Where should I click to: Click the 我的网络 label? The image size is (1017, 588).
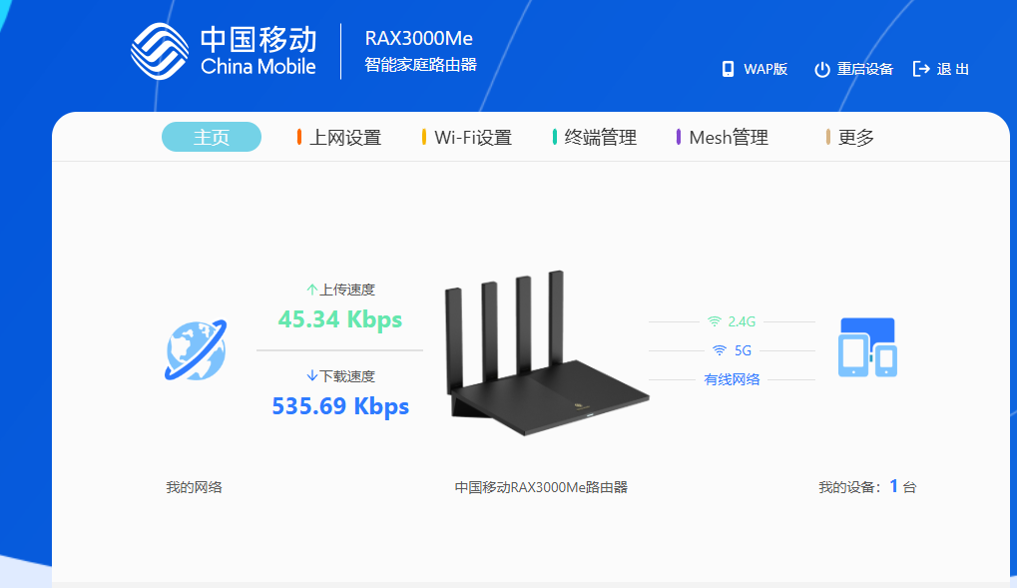point(194,487)
